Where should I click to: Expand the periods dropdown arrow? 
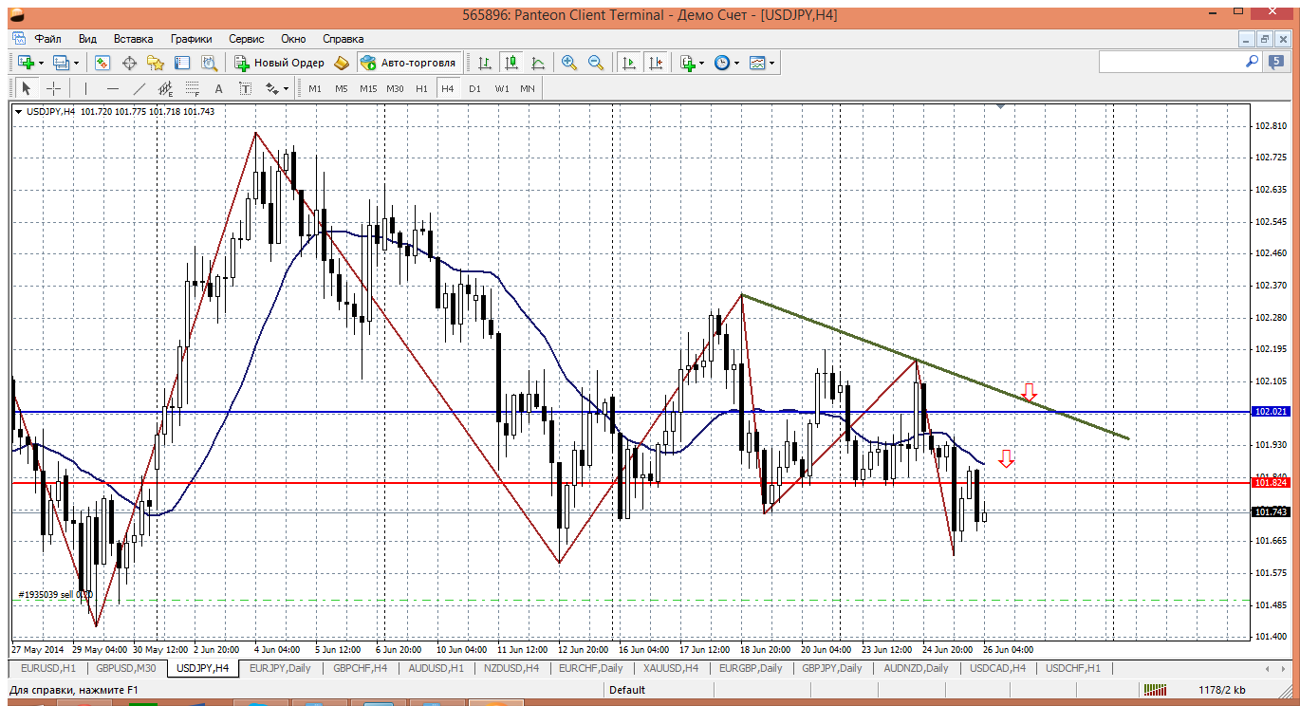coord(737,63)
